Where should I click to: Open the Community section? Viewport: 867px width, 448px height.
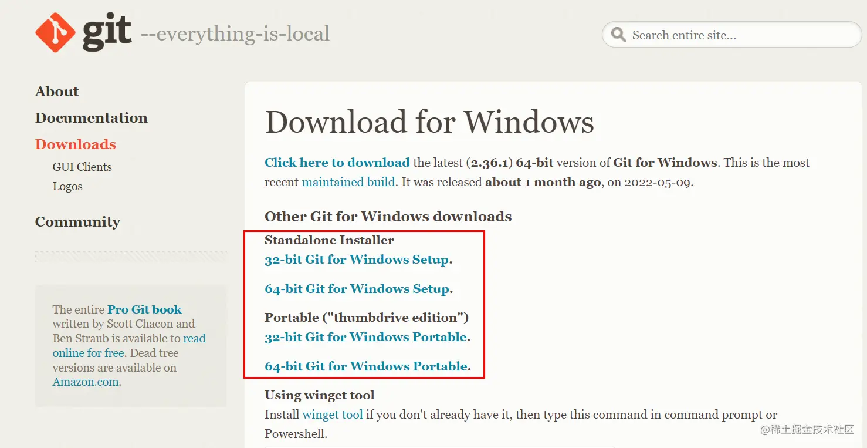pos(77,222)
